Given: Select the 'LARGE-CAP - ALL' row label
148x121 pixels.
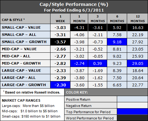Looking at the screenshot, I should (x=19, y=78).
